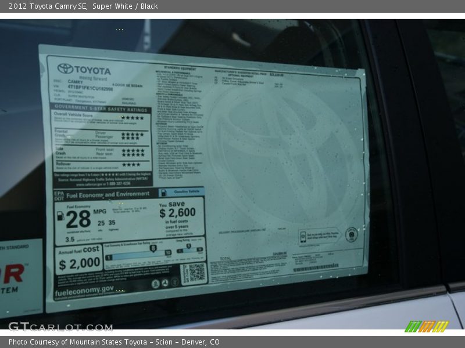The width and height of the screenshot is (465, 348).
Task: Click the Gasoline Vehicle pump icon
Action: coord(164,192)
